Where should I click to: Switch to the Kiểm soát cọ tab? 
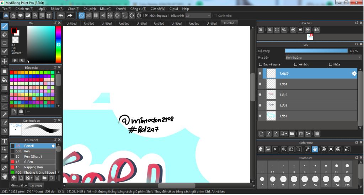tap(18, 185)
